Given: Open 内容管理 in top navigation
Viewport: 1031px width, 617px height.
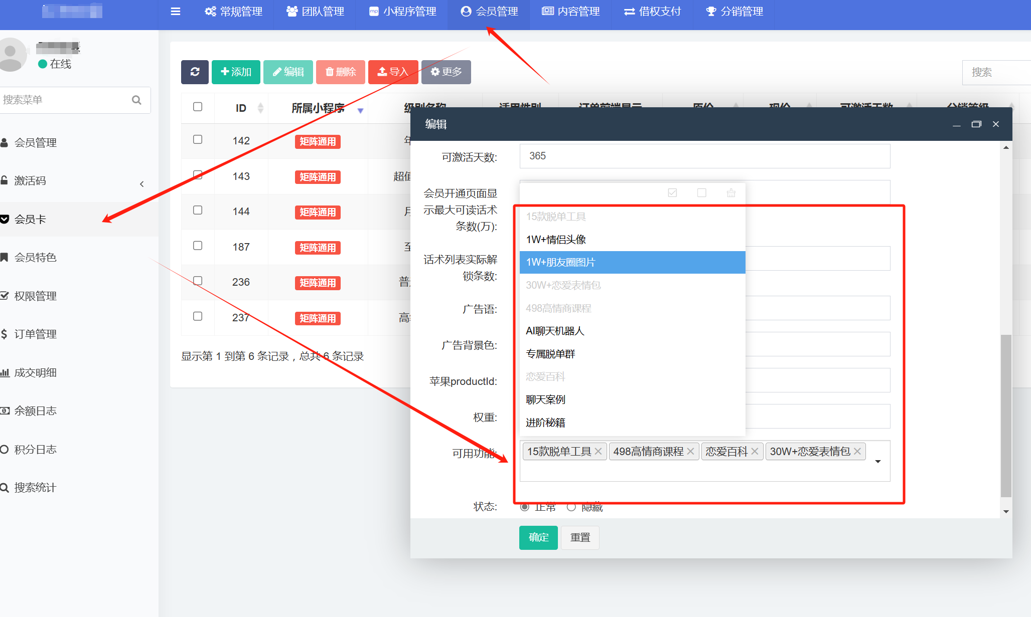Looking at the screenshot, I should point(571,12).
